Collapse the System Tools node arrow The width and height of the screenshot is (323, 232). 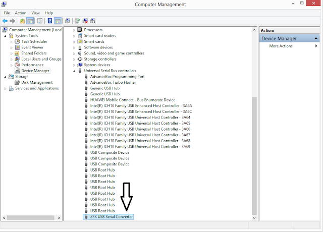click(x=6, y=36)
